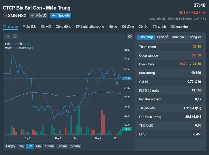Click the Biểu đồ button
The width and height of the screenshot is (209, 155).
click(x=39, y=16)
